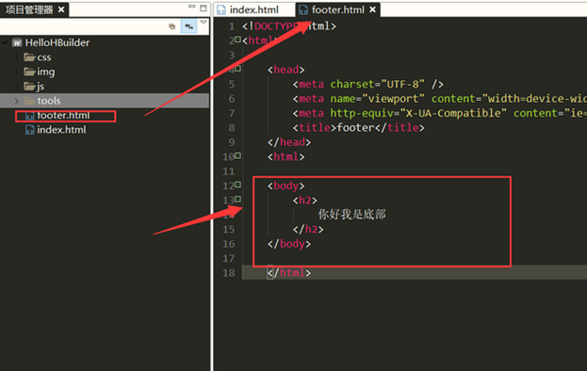Screen dimensions: 587x371
Task: Click the opening <body> tag
Action: coord(286,186)
